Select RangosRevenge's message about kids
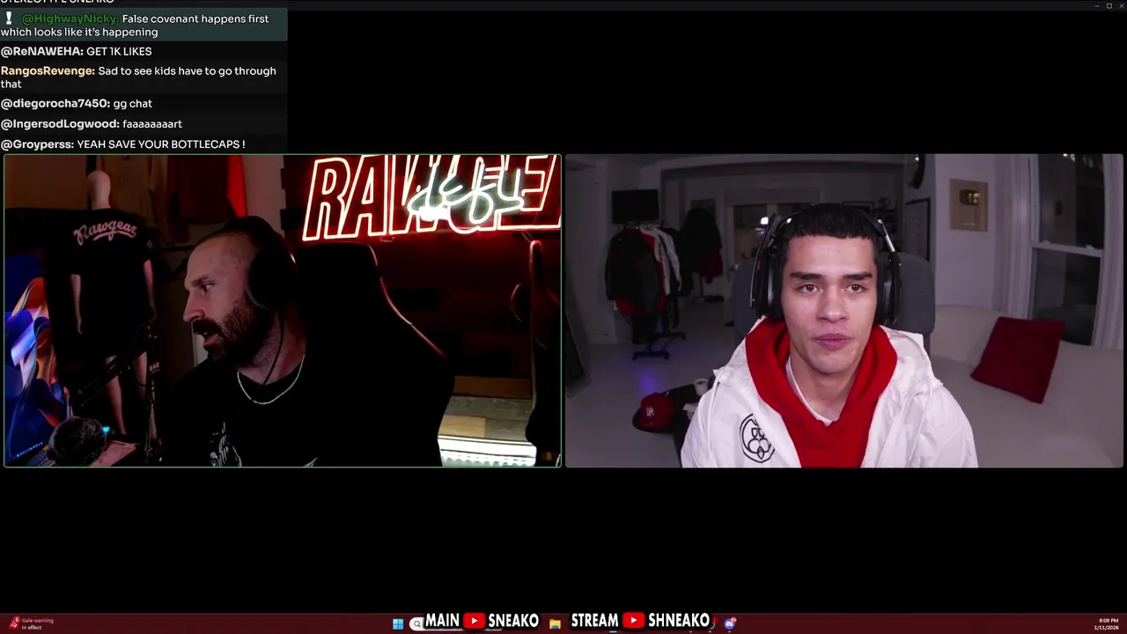Image resolution: width=1127 pixels, height=634 pixels. [144, 77]
